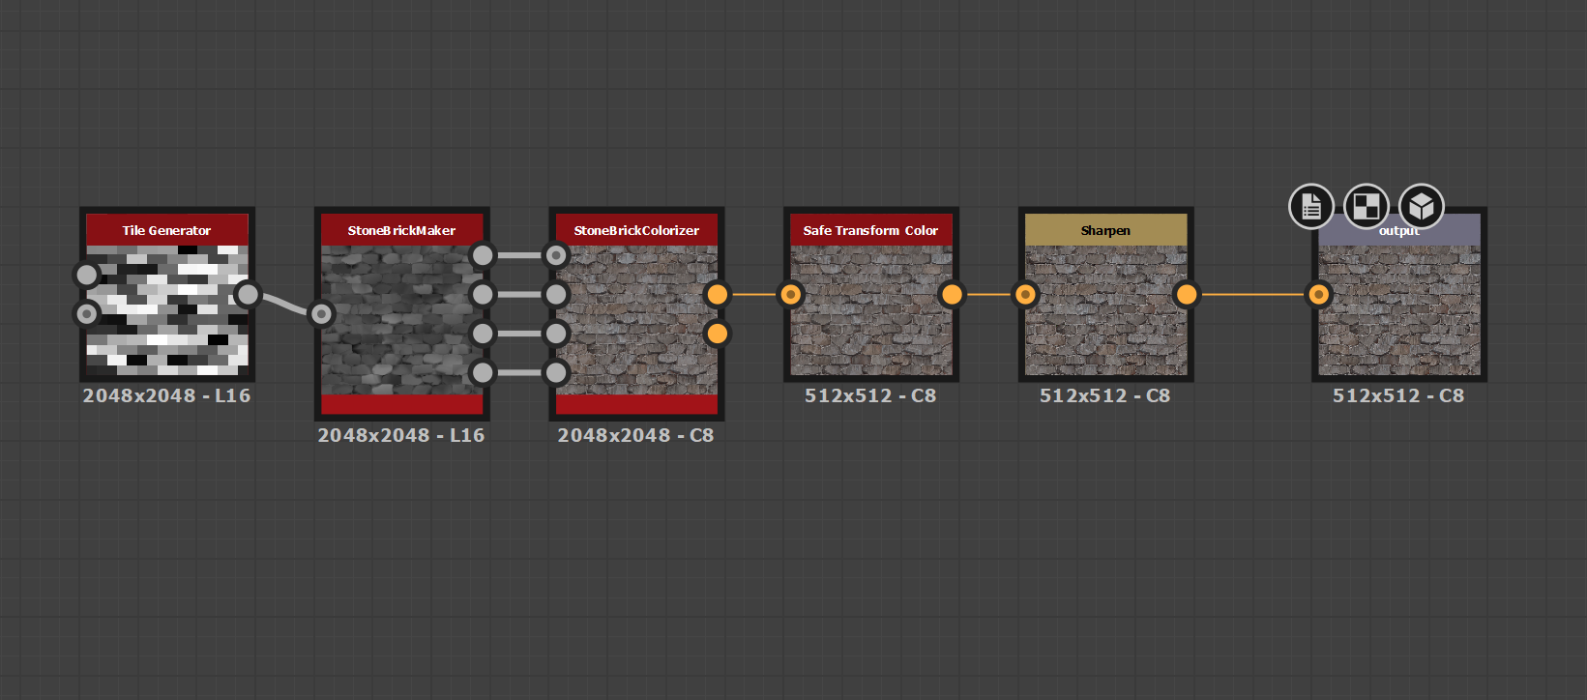This screenshot has height=700, width=1587.
Task: Click the 3D view cube badge
Action: point(1421,206)
